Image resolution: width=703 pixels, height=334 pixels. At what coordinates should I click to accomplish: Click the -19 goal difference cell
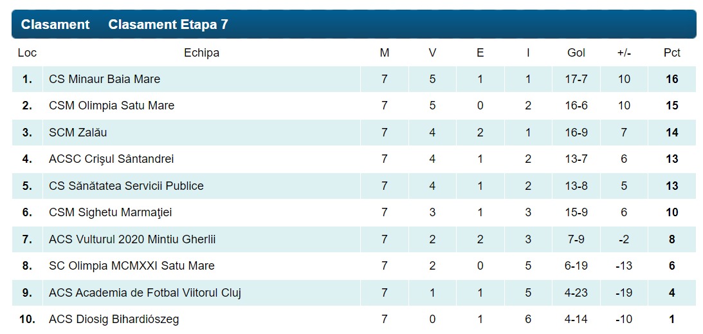point(623,293)
